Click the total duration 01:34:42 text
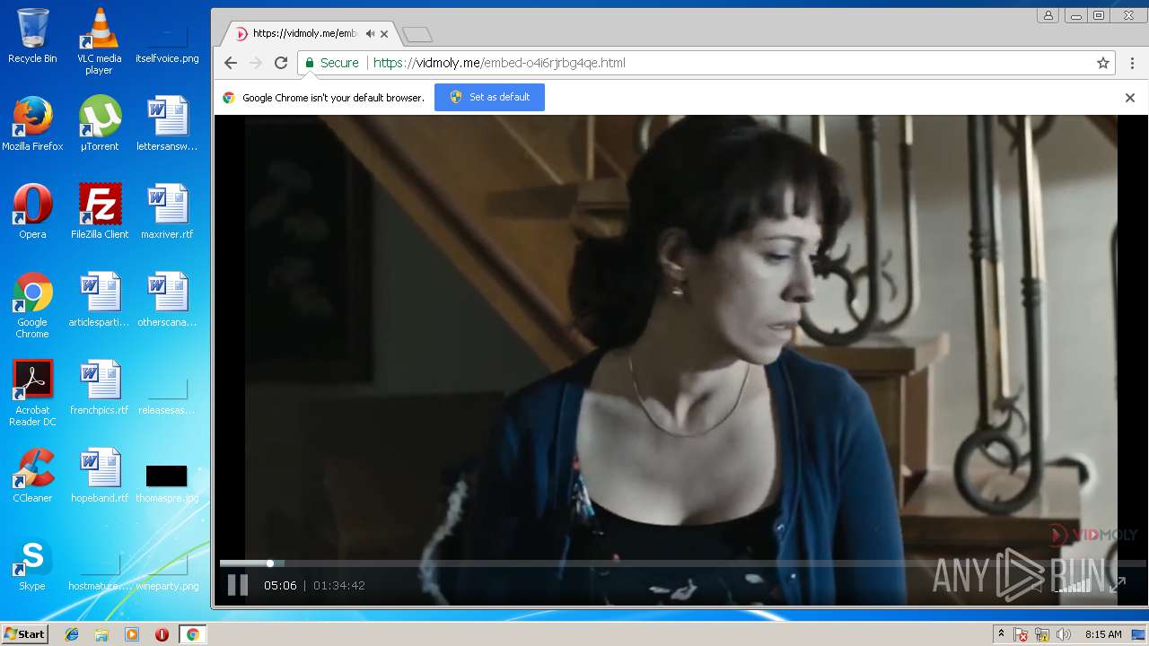1149x646 pixels. click(x=339, y=585)
